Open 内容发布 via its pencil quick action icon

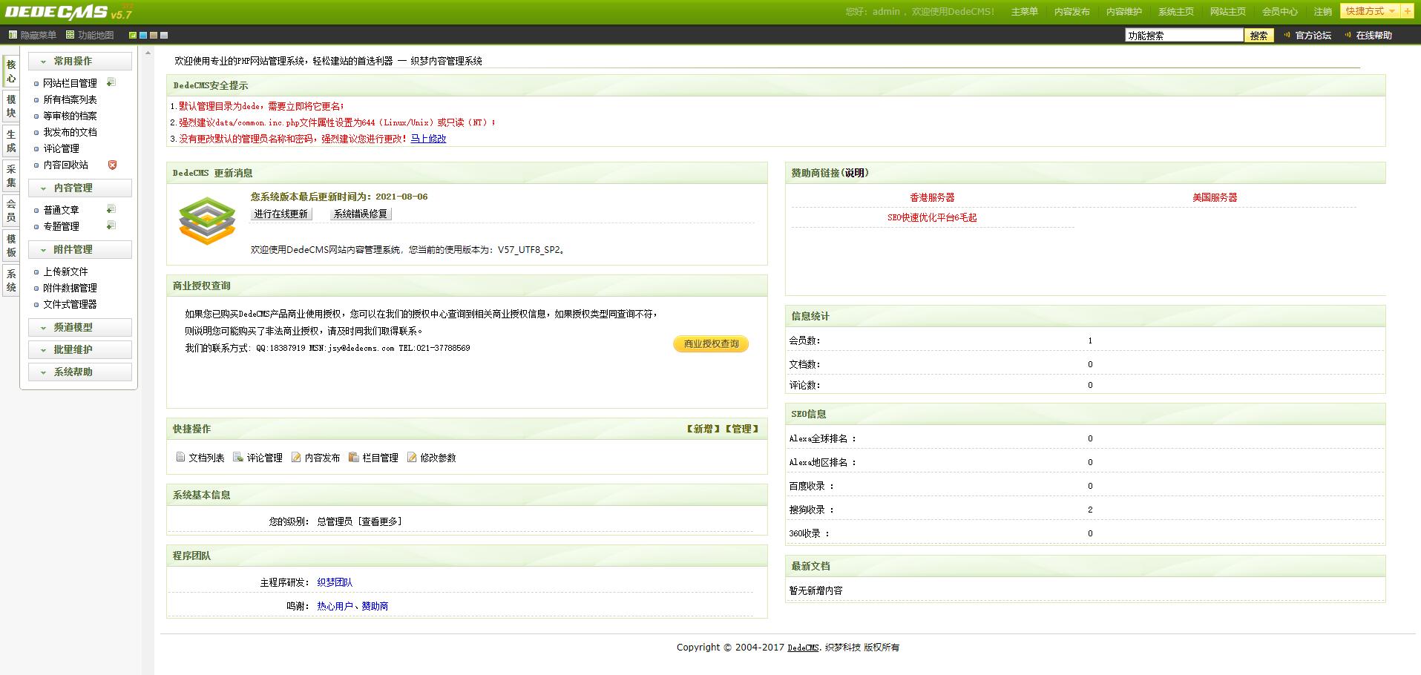[295, 458]
